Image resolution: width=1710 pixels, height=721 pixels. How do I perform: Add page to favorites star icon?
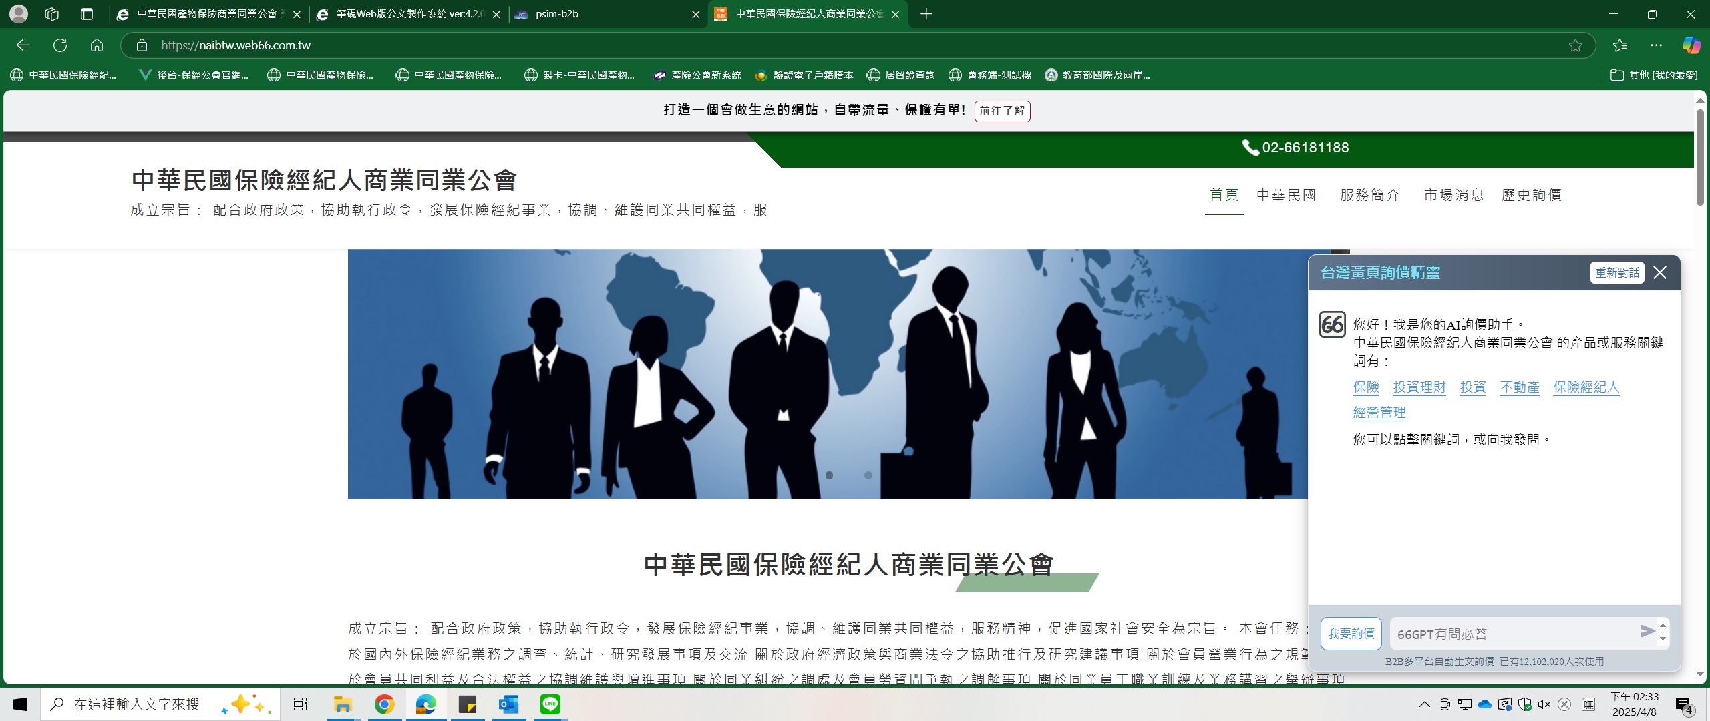[1575, 45]
